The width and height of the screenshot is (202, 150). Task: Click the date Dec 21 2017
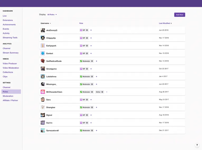point(164,130)
